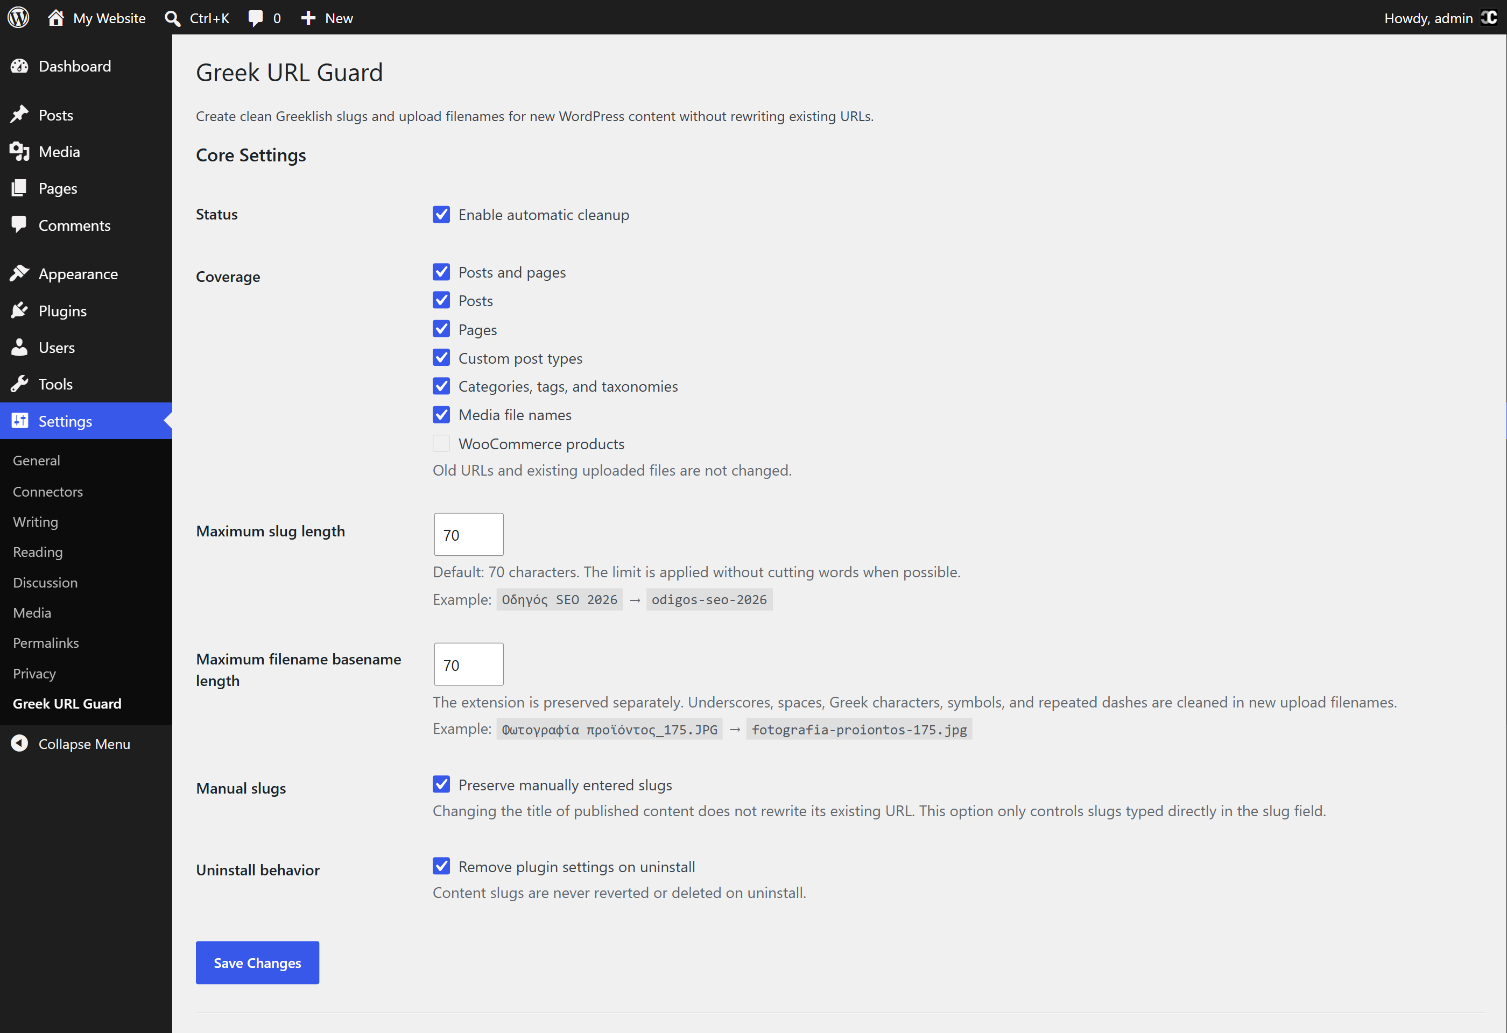Click the comments bubble icon in admin bar
Viewport: 1507px width, 1033px height.
256,18
